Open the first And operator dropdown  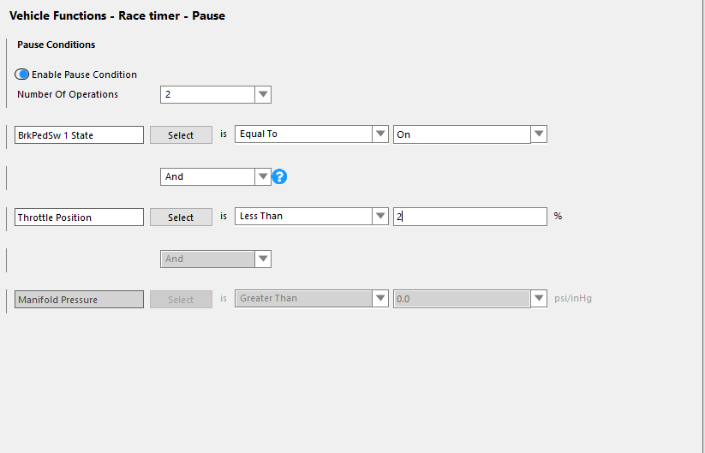click(215, 176)
